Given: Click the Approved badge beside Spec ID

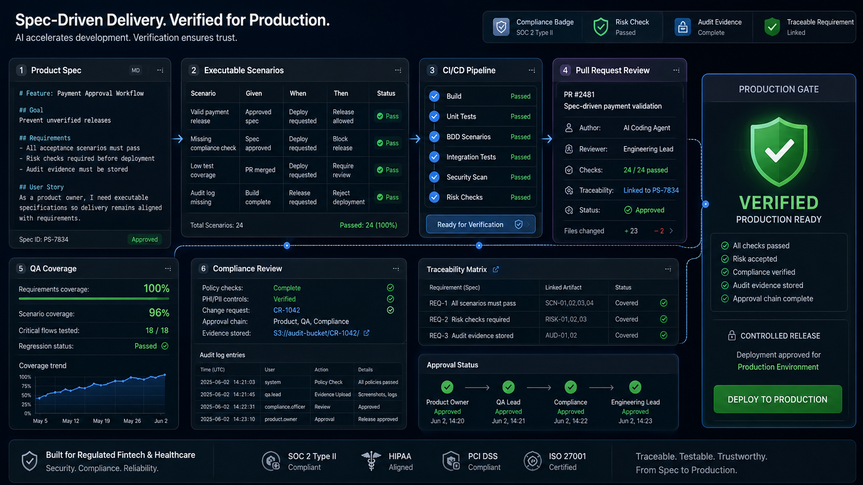Looking at the screenshot, I should 145,239.
